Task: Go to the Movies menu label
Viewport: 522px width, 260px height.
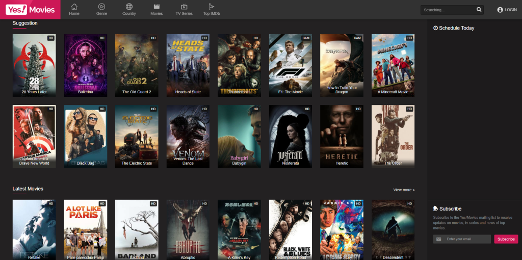Action: pyautogui.click(x=156, y=14)
